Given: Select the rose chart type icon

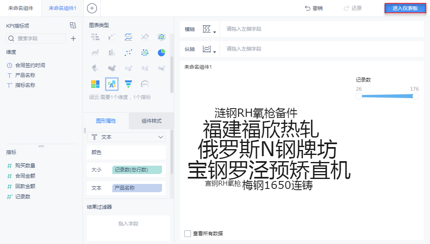Looking at the screenshot, I should pos(95,68).
